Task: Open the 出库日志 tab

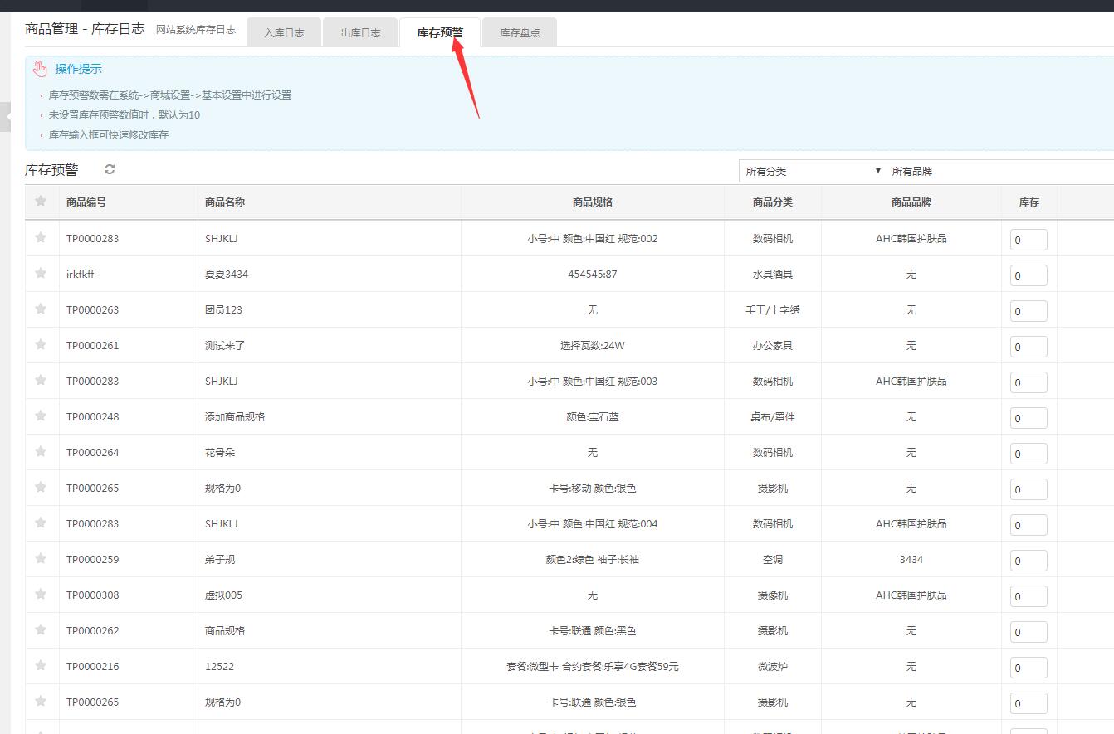Action: pos(360,33)
